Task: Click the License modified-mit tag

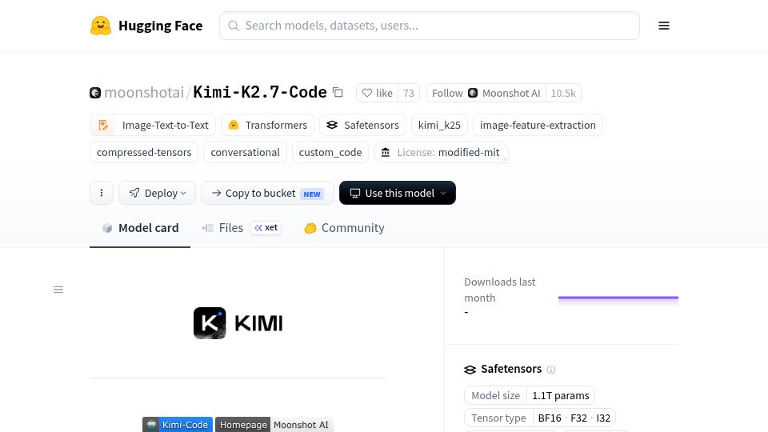Action: click(x=441, y=152)
